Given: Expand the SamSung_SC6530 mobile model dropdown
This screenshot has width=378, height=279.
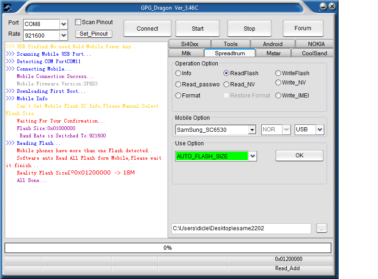Looking at the screenshot, I should 252,130.
